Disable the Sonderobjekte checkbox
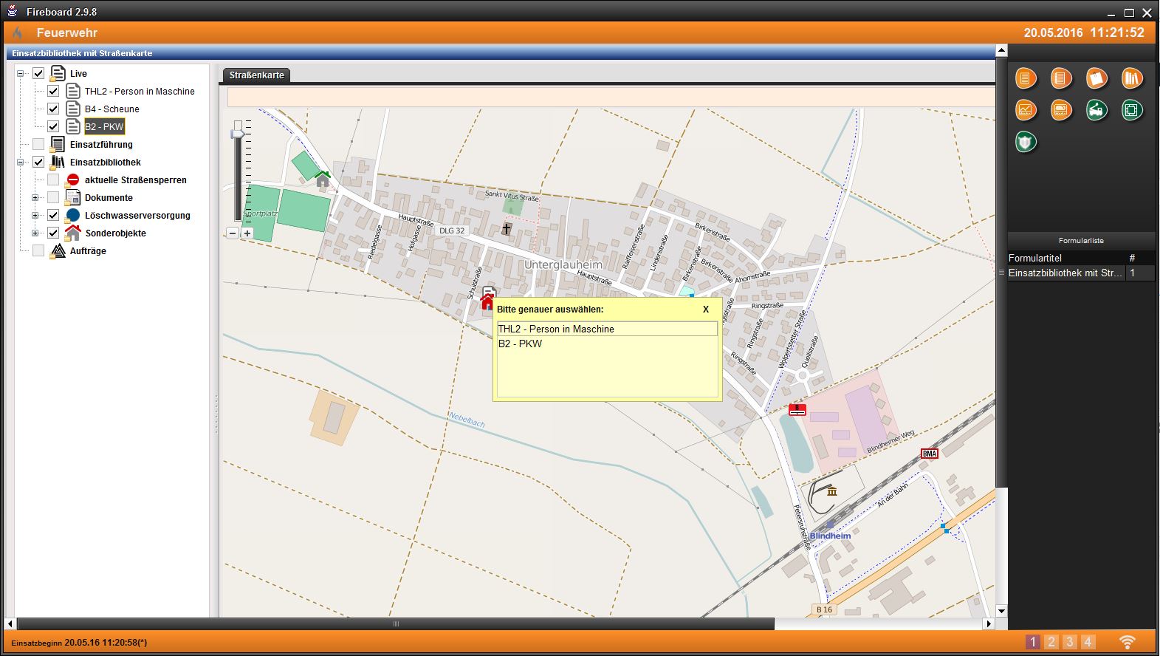Viewport: 1160px width, 656px height. (53, 233)
